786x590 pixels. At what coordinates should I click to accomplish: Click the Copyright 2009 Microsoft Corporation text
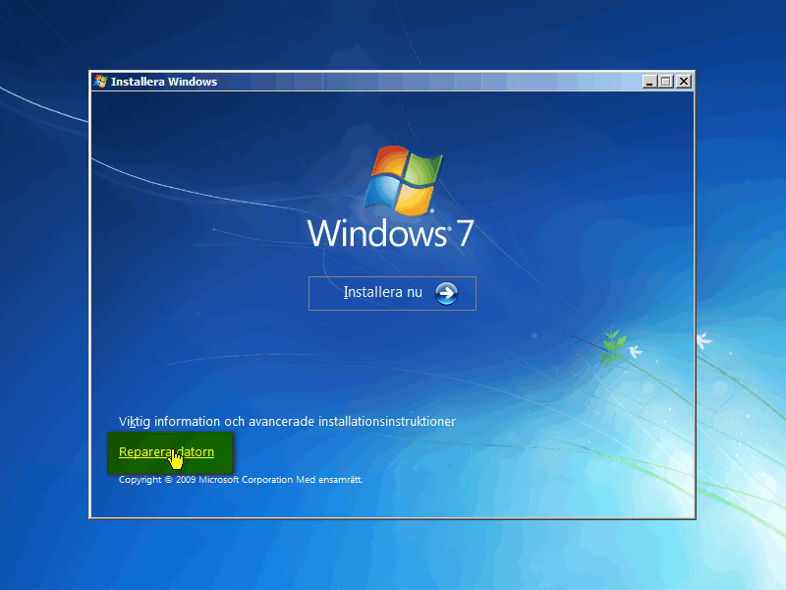(241, 480)
